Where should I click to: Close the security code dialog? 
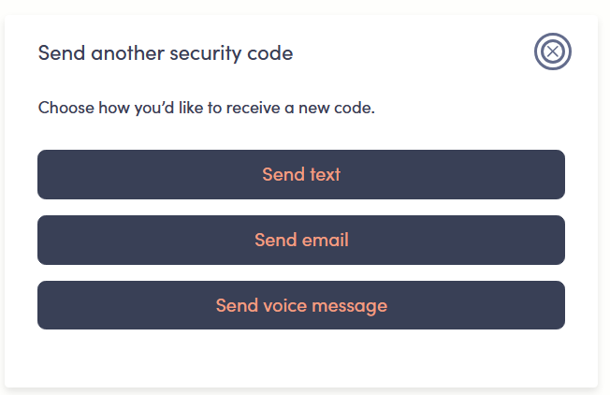552,51
